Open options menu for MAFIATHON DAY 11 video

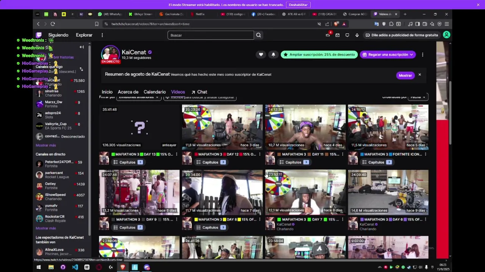pyautogui.click(x=343, y=154)
